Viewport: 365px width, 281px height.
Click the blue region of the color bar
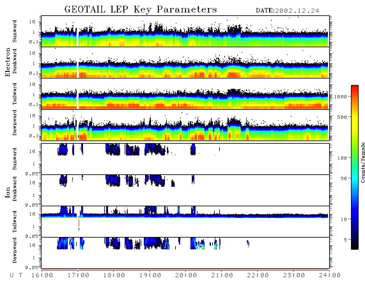click(355, 209)
